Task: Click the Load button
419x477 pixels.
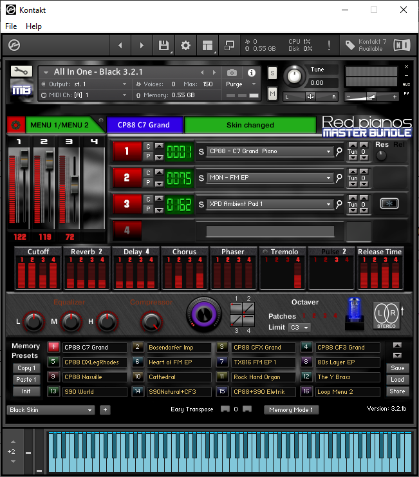Action: [x=397, y=380]
